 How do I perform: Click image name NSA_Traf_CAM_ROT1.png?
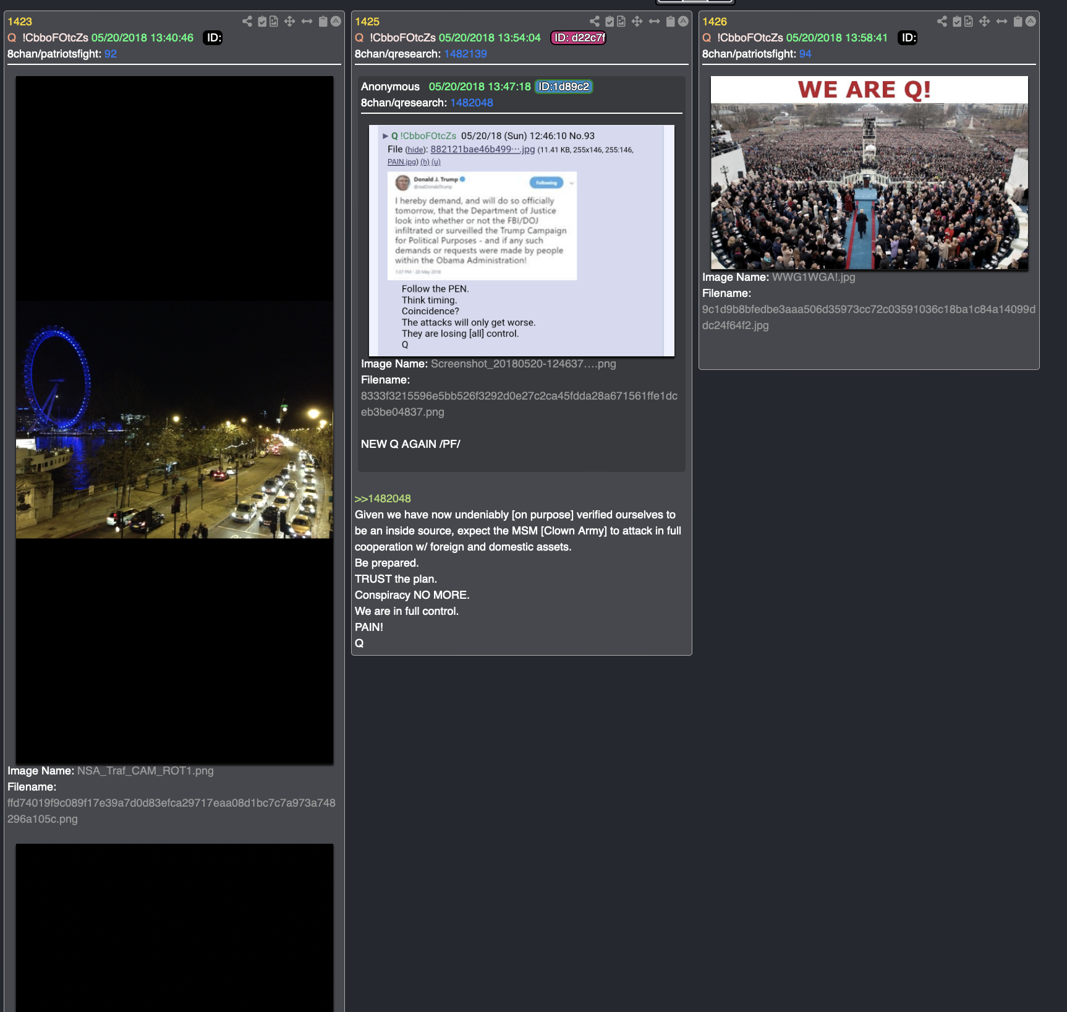click(145, 771)
